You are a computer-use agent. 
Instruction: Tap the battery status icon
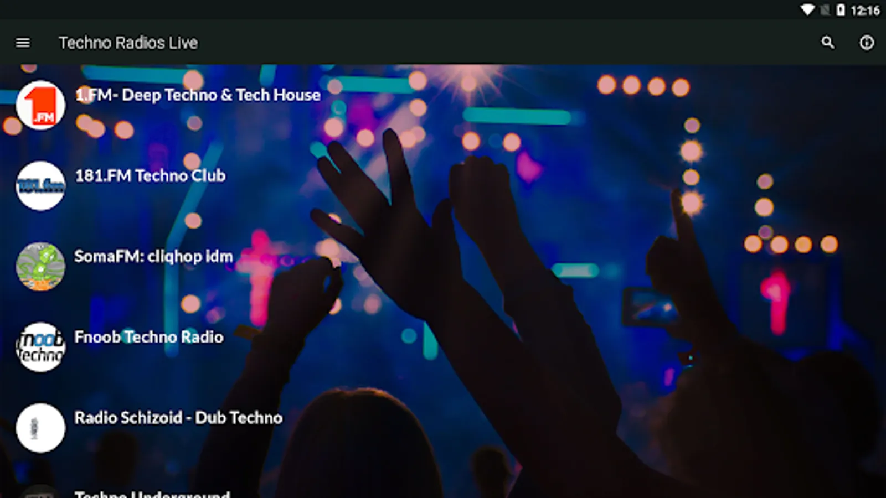(x=841, y=10)
